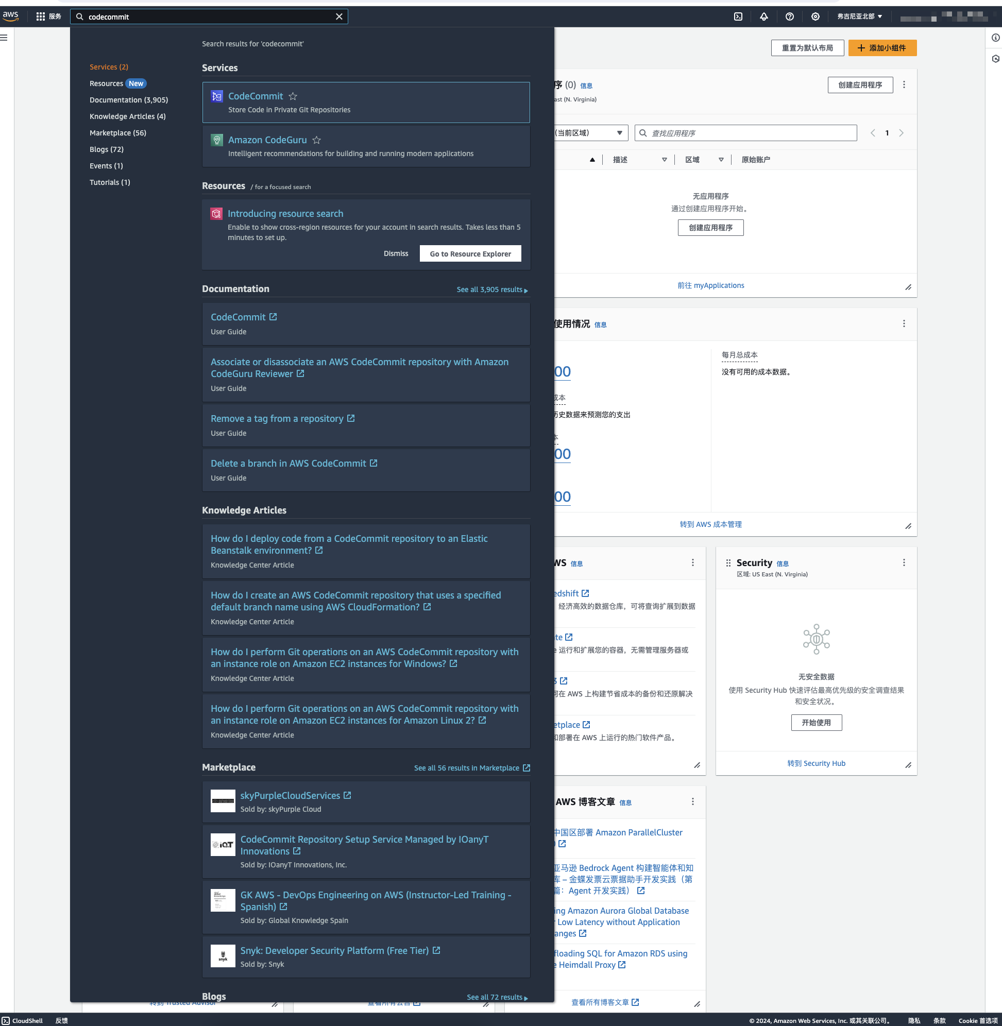Viewport: 1002px width, 1026px height.
Task: Open the blog articles widget kebab menu
Action: 692,801
